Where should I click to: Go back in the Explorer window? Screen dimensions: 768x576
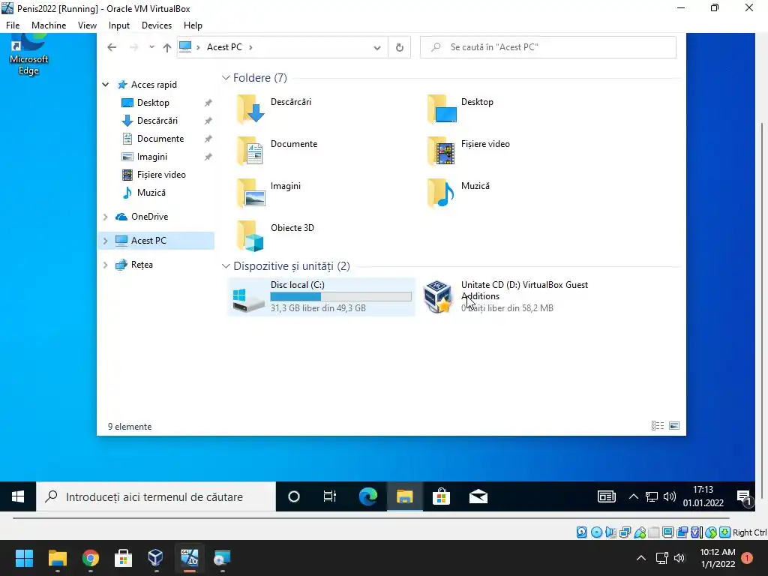(112, 47)
